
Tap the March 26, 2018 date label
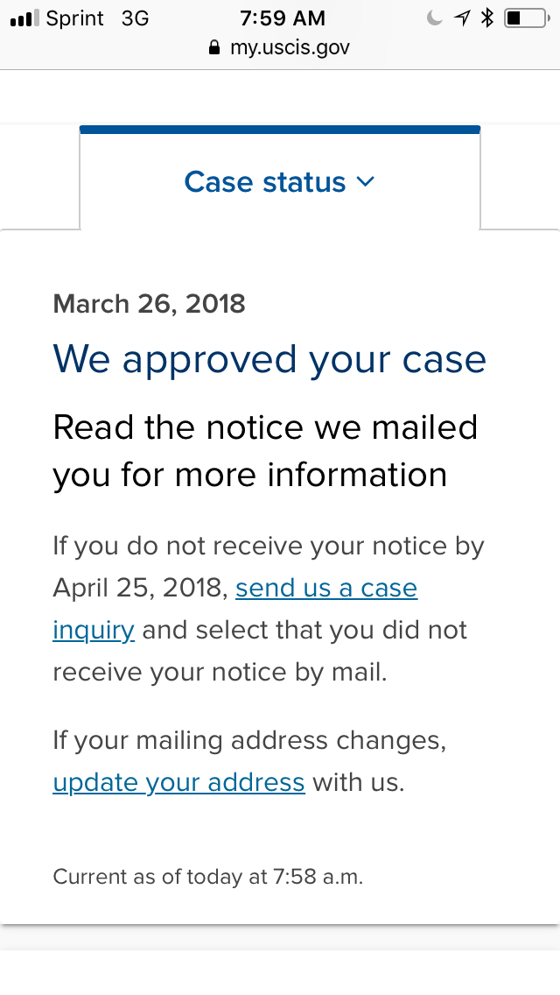pyautogui.click(x=149, y=304)
